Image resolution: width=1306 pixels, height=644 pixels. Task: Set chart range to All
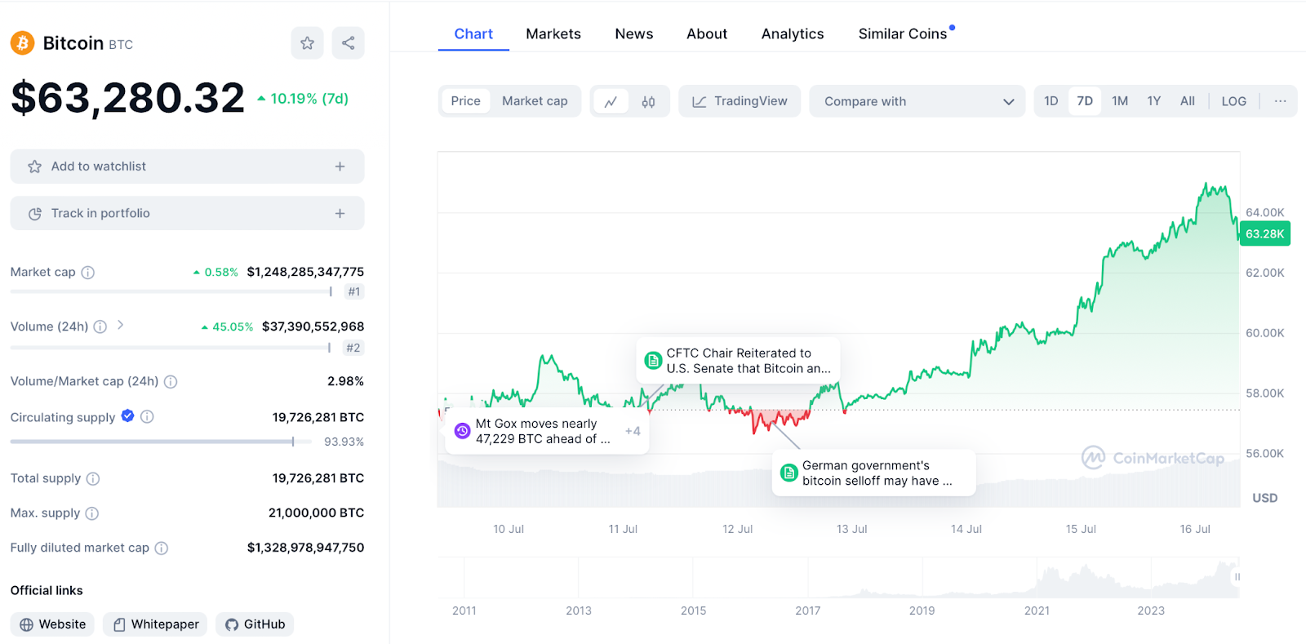click(x=1188, y=101)
